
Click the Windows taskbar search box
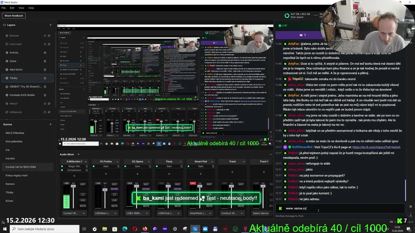[44, 229]
